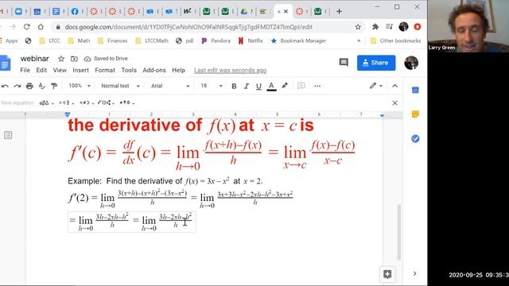Open the text color picker
This screenshot has height=286, width=509.
[271, 87]
